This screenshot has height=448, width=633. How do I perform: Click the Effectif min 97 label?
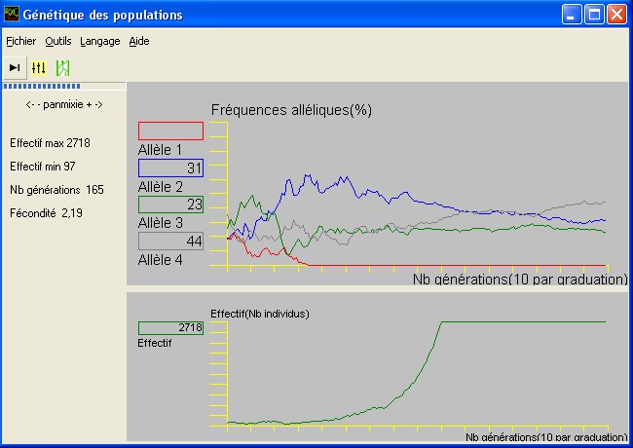coord(45,167)
